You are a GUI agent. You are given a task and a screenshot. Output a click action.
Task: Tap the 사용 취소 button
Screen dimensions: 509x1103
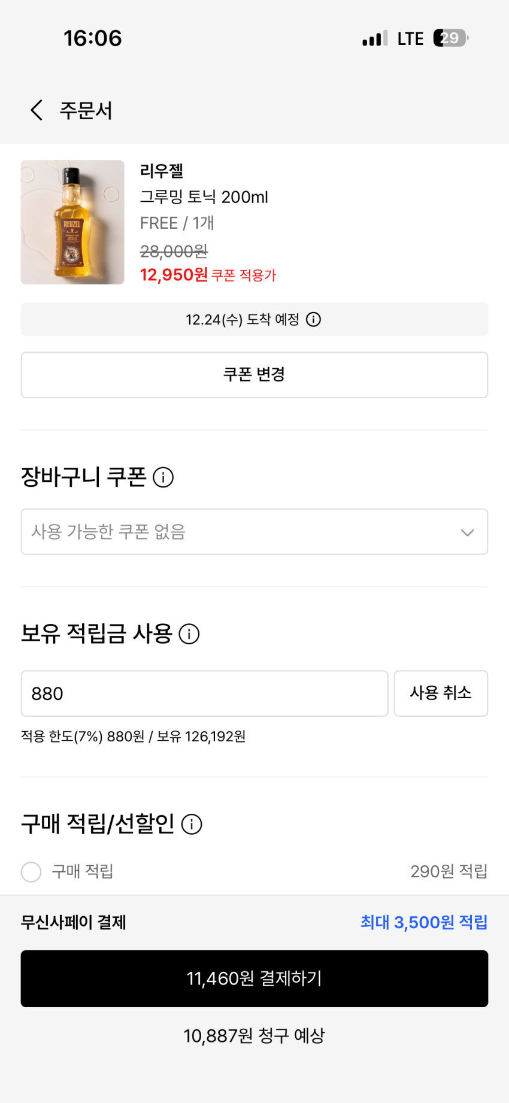[x=441, y=693]
